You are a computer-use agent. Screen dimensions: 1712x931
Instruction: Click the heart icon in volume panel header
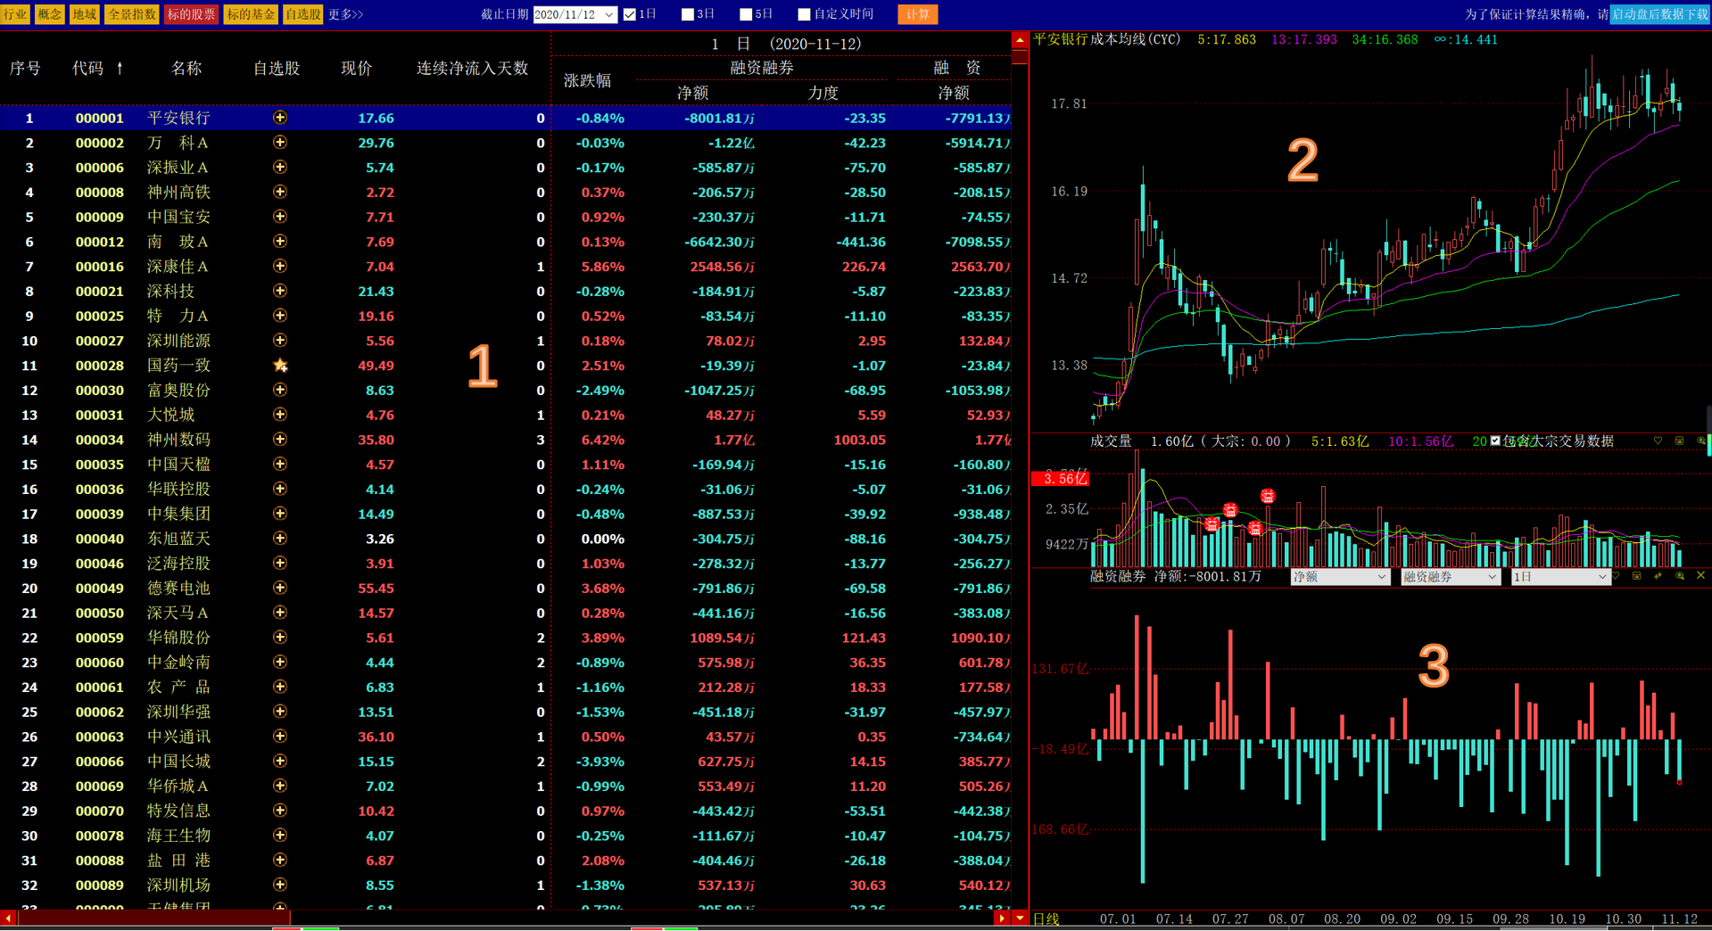(x=1658, y=441)
